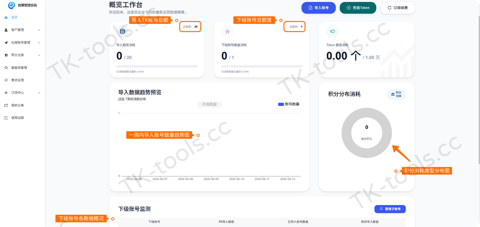
Task: Click the 导入数据趋势预览 chart heading
Action: [139, 92]
